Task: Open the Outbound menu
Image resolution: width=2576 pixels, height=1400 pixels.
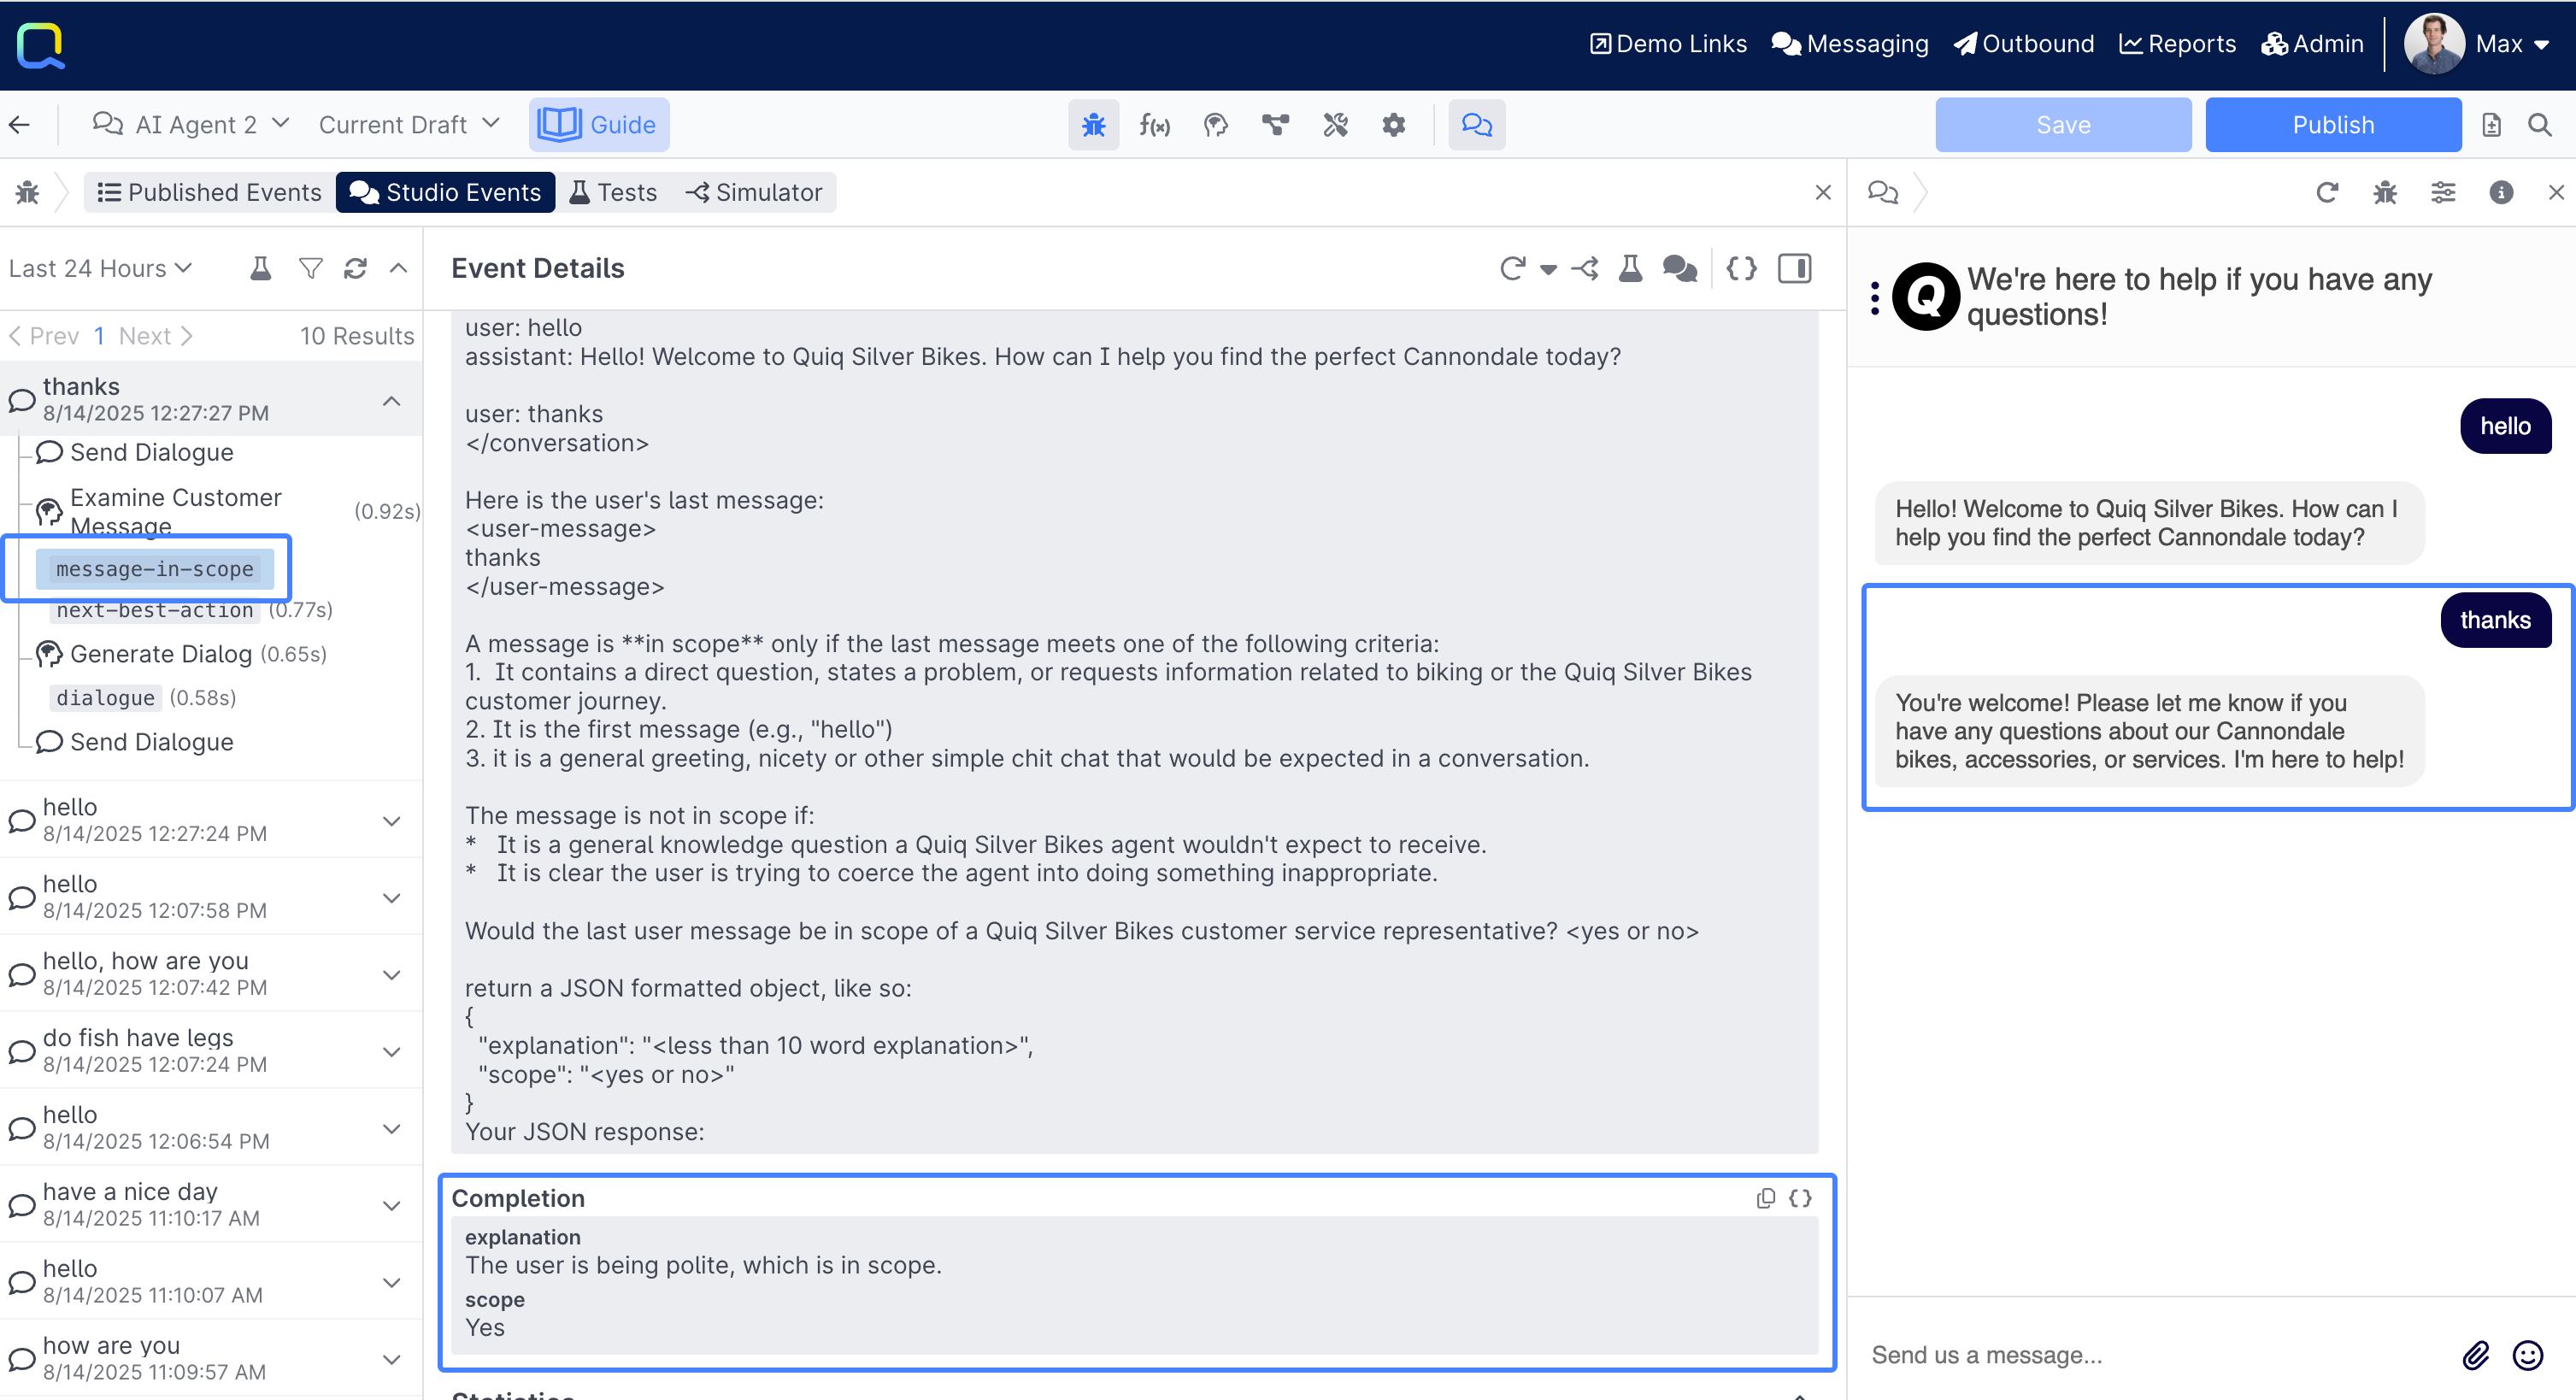Action: click(2024, 44)
